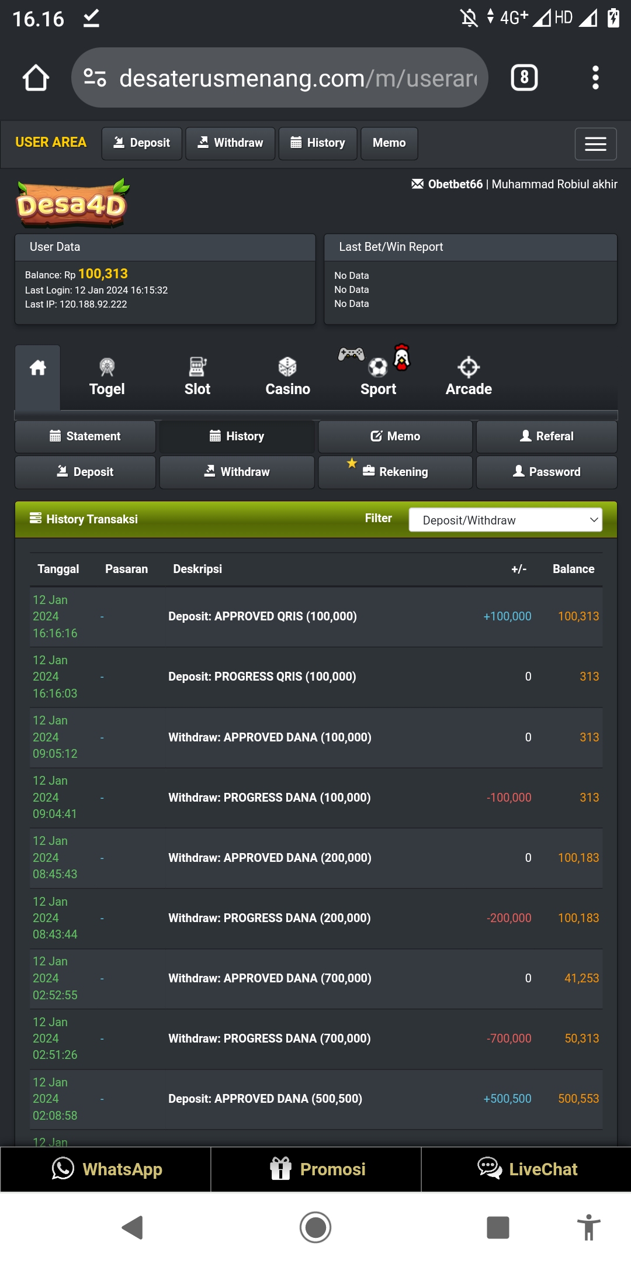Select Withdraw in the top User Area bar
The height and width of the screenshot is (1263, 631).
[230, 143]
